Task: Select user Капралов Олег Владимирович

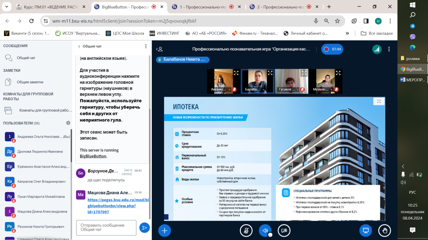Action: tap(37, 182)
